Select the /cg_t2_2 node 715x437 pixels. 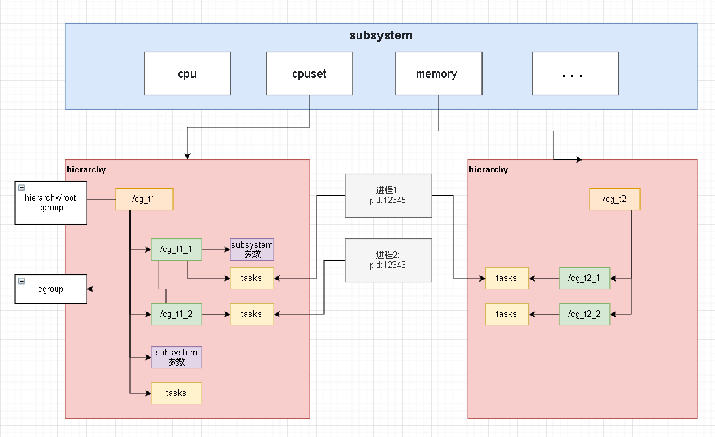pyautogui.click(x=584, y=314)
